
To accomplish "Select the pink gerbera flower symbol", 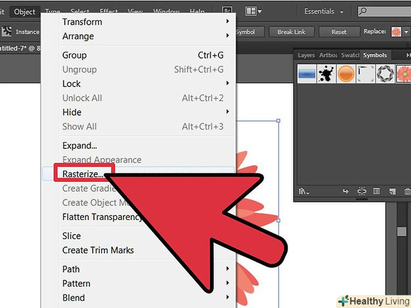I will coord(404,74).
